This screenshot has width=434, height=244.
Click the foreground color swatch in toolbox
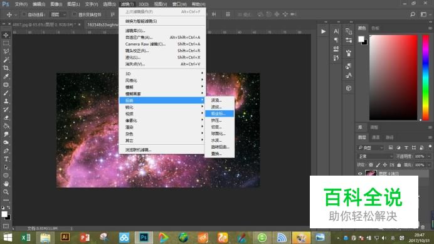tap(4, 214)
